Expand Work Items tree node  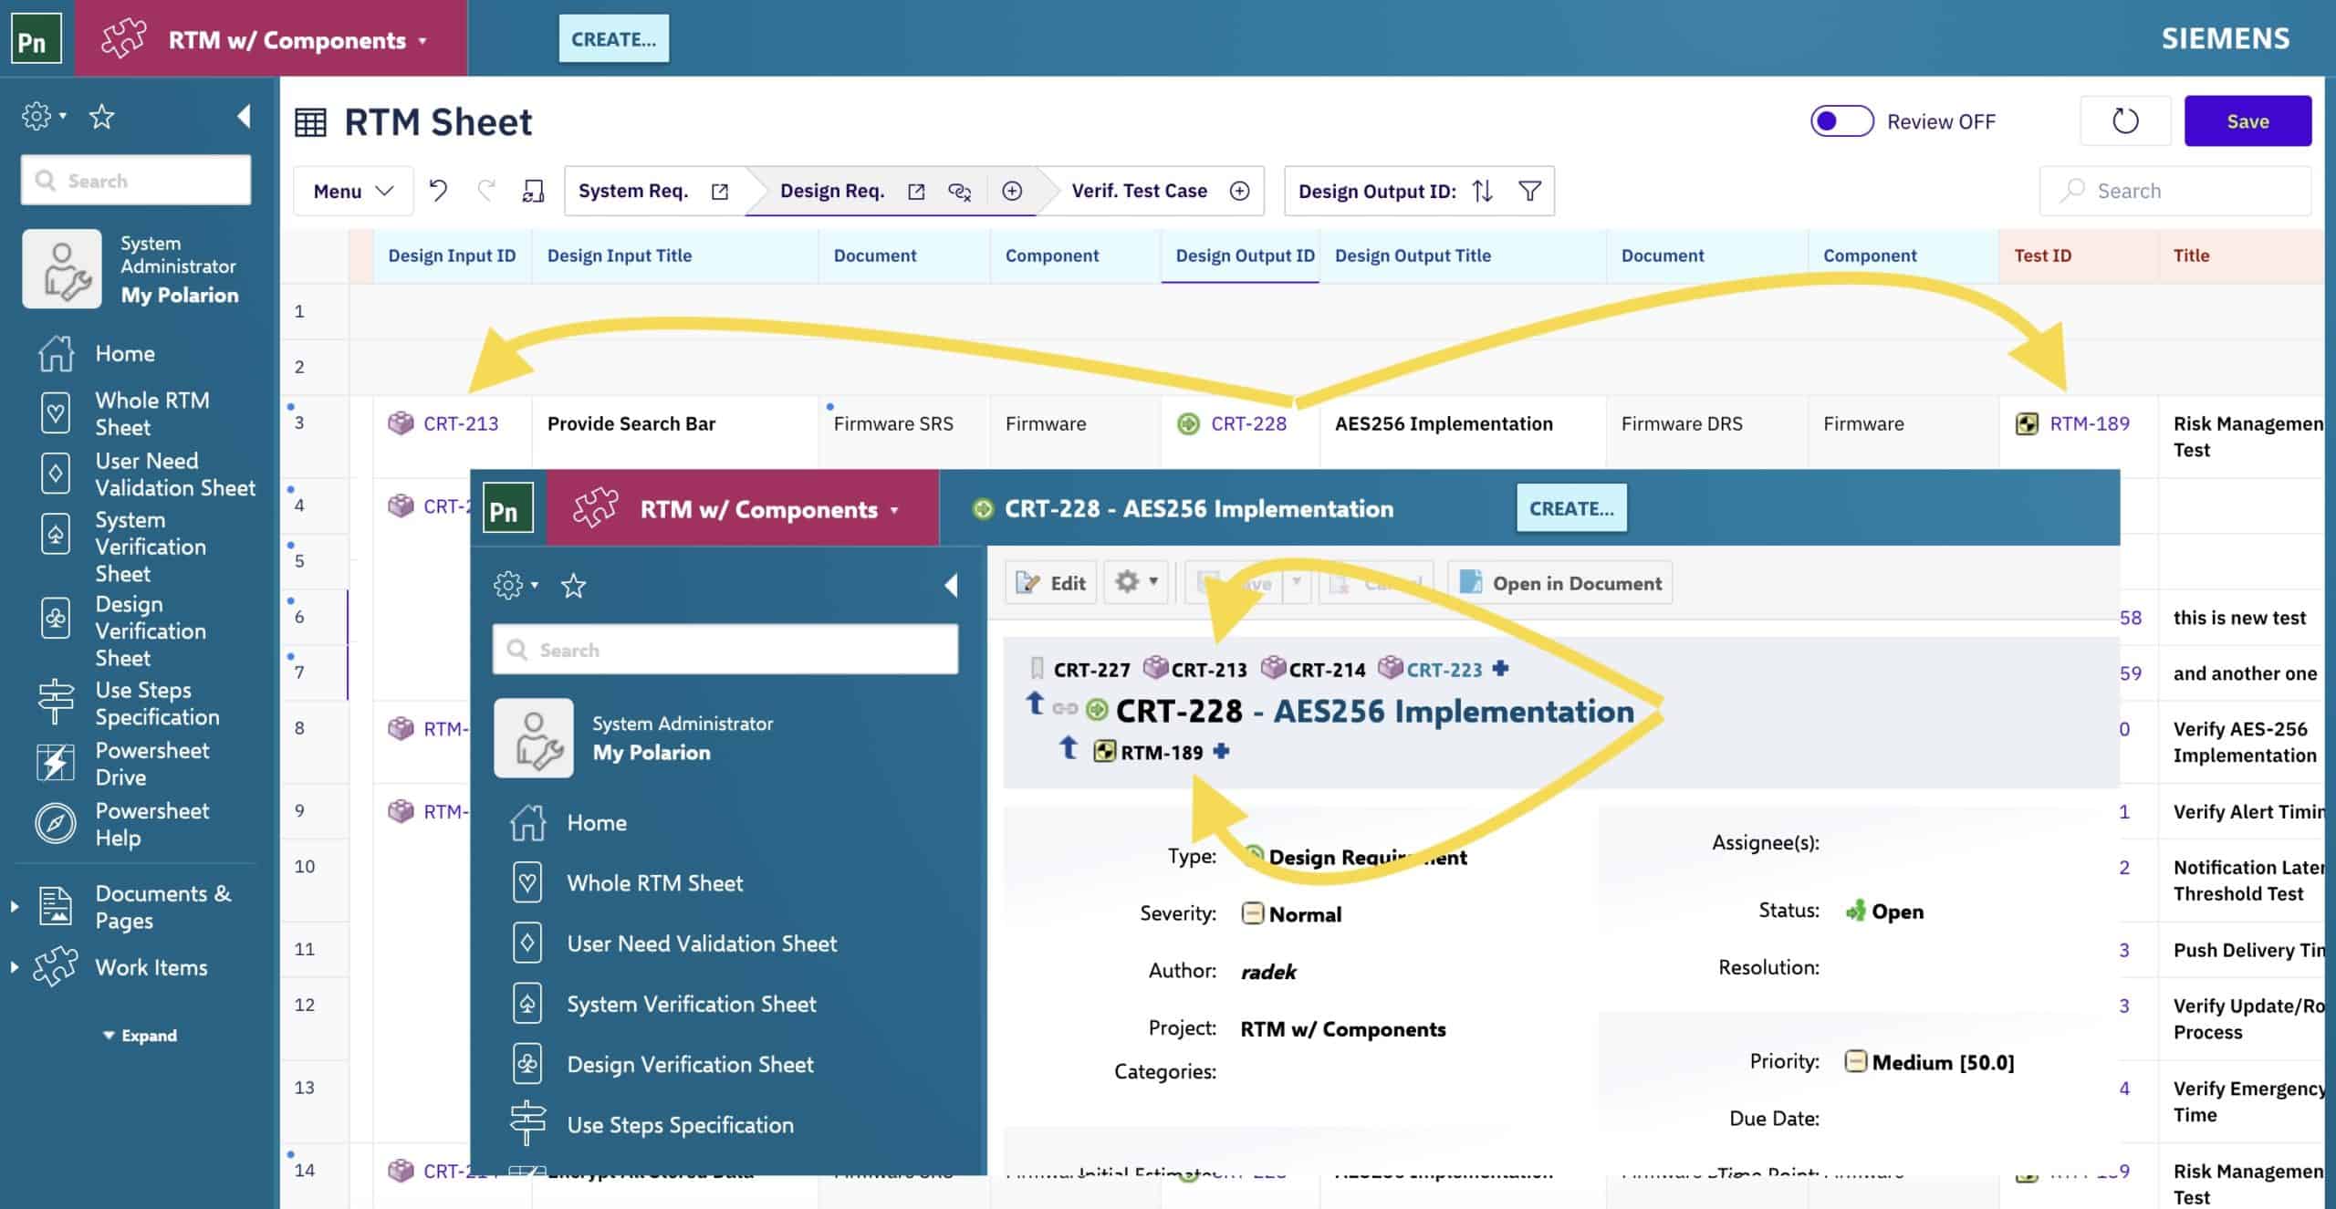pyautogui.click(x=14, y=966)
